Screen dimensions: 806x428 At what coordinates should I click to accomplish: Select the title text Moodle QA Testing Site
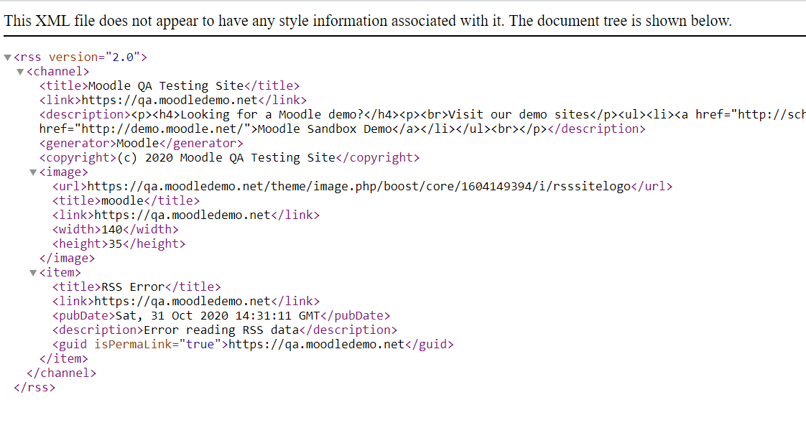tap(166, 85)
